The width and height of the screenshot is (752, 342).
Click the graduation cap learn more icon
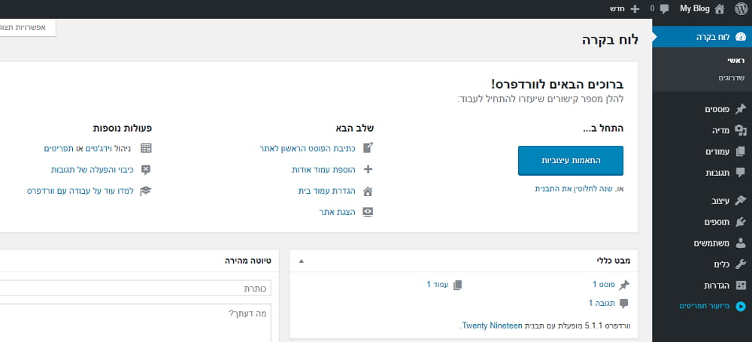[146, 191]
